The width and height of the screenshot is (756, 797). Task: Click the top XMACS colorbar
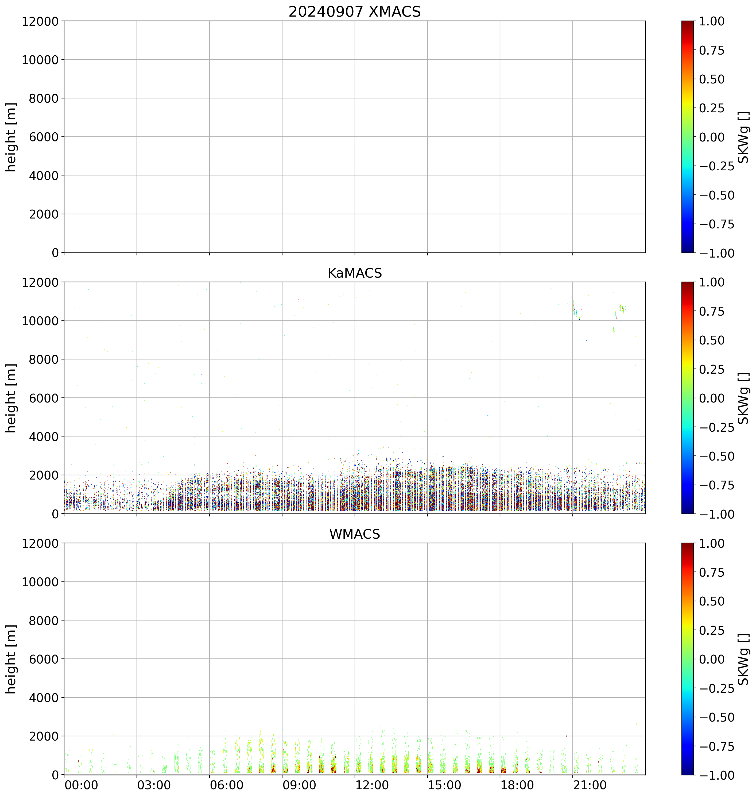pyautogui.click(x=688, y=137)
